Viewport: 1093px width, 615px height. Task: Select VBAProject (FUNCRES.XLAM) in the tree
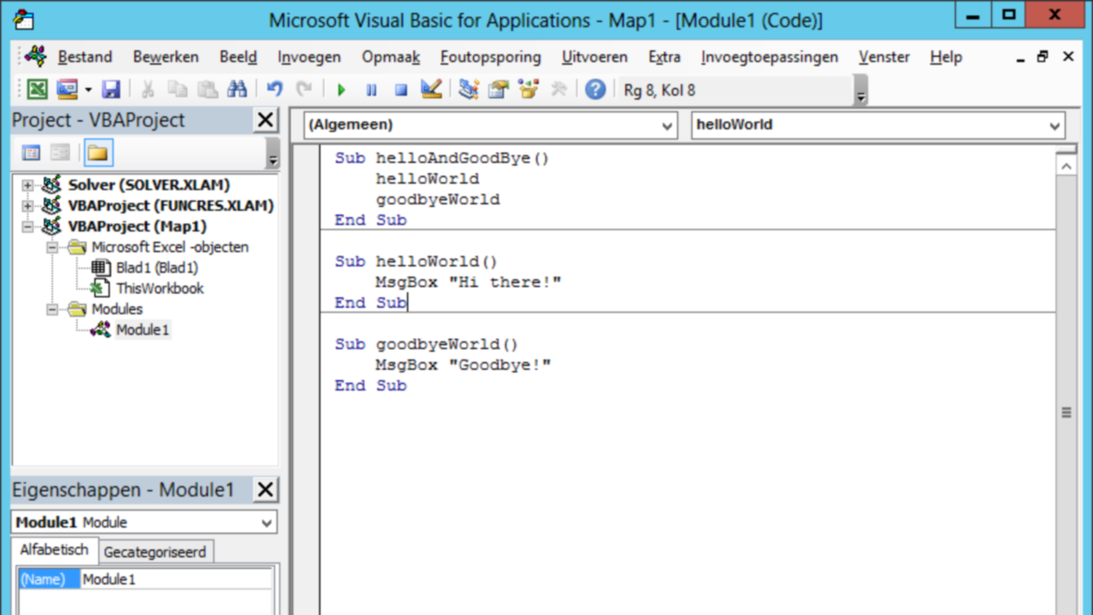click(171, 206)
